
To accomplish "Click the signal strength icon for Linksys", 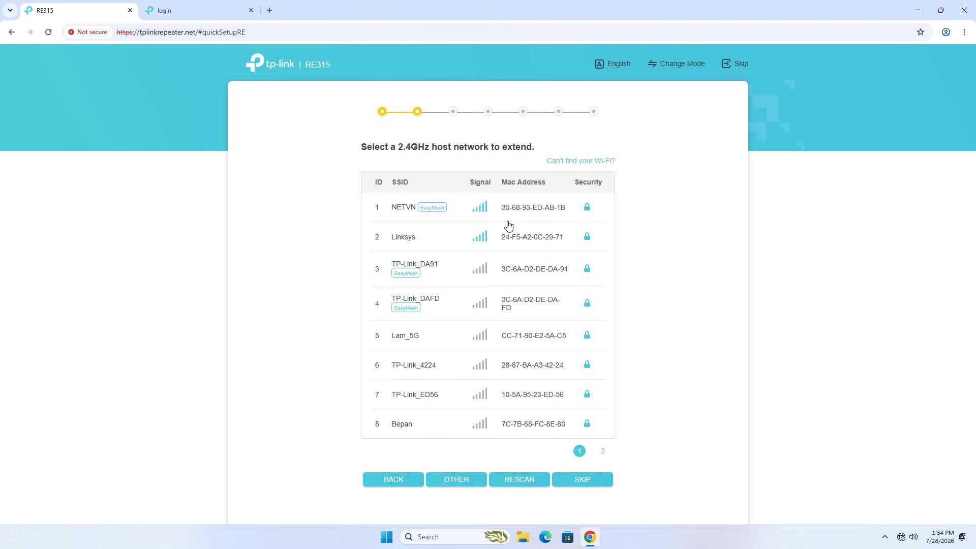I will pos(480,236).
